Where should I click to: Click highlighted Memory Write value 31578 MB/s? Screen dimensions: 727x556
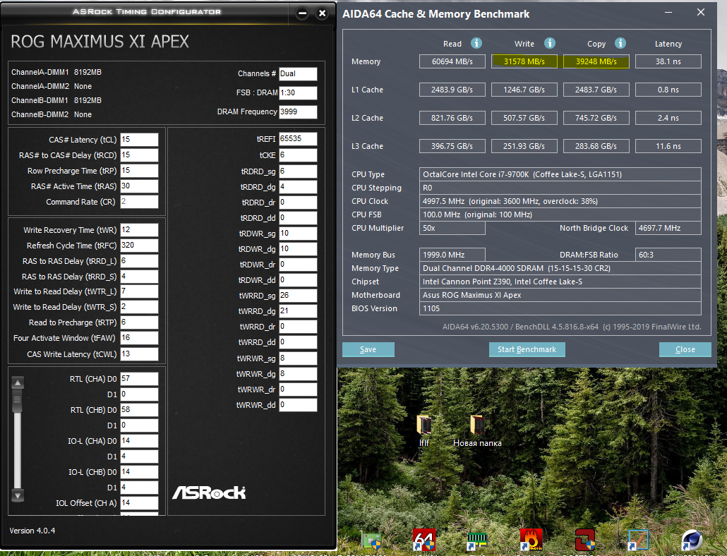click(x=524, y=61)
